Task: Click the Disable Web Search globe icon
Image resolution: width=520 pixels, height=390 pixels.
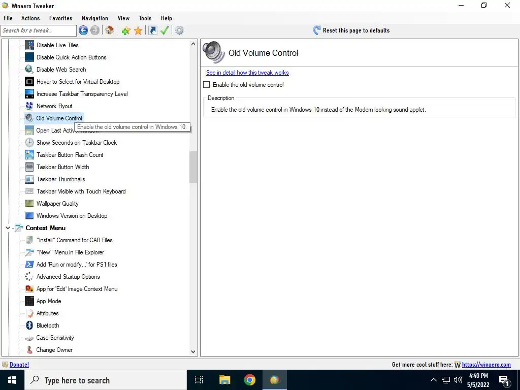Action: 29,69
